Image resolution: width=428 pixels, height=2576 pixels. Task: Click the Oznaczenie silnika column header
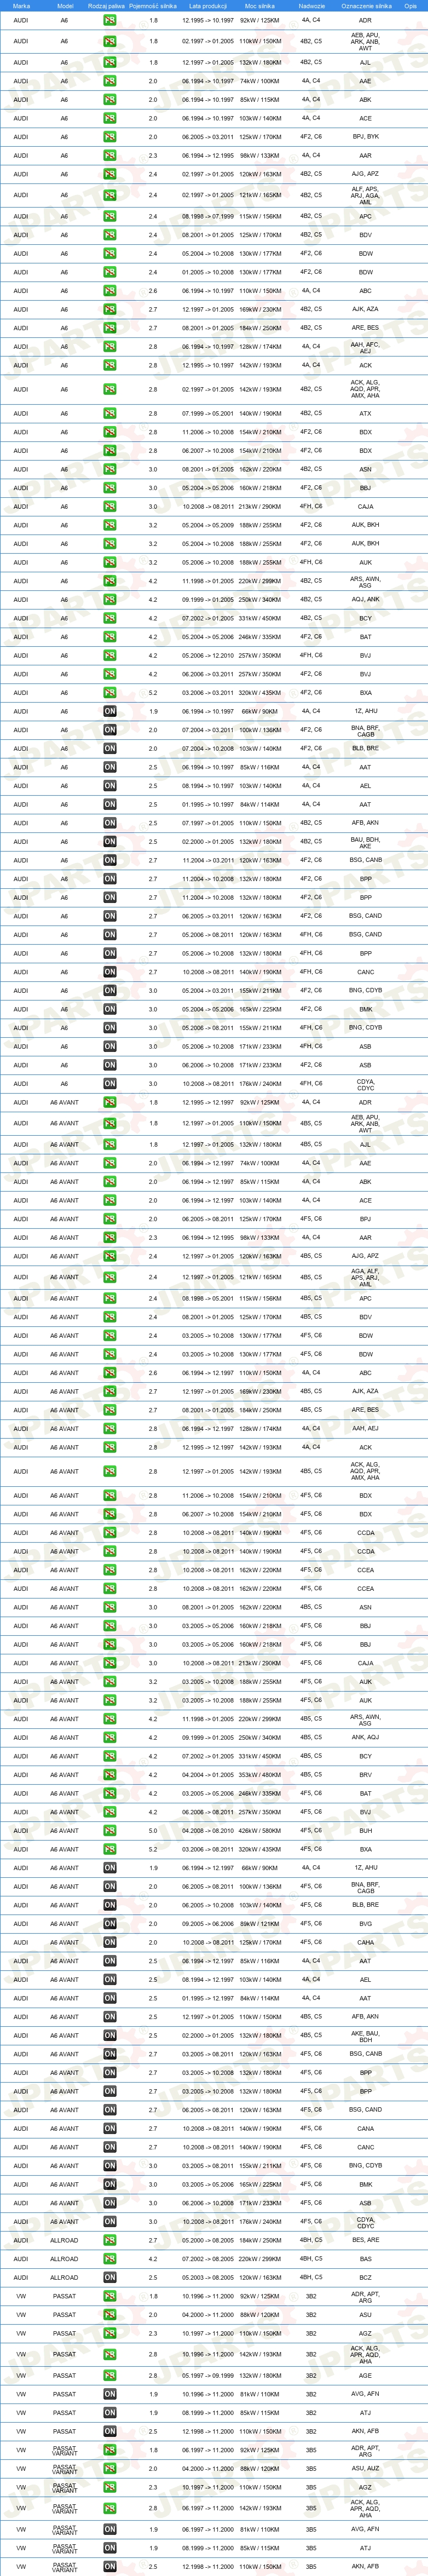(366, 6)
